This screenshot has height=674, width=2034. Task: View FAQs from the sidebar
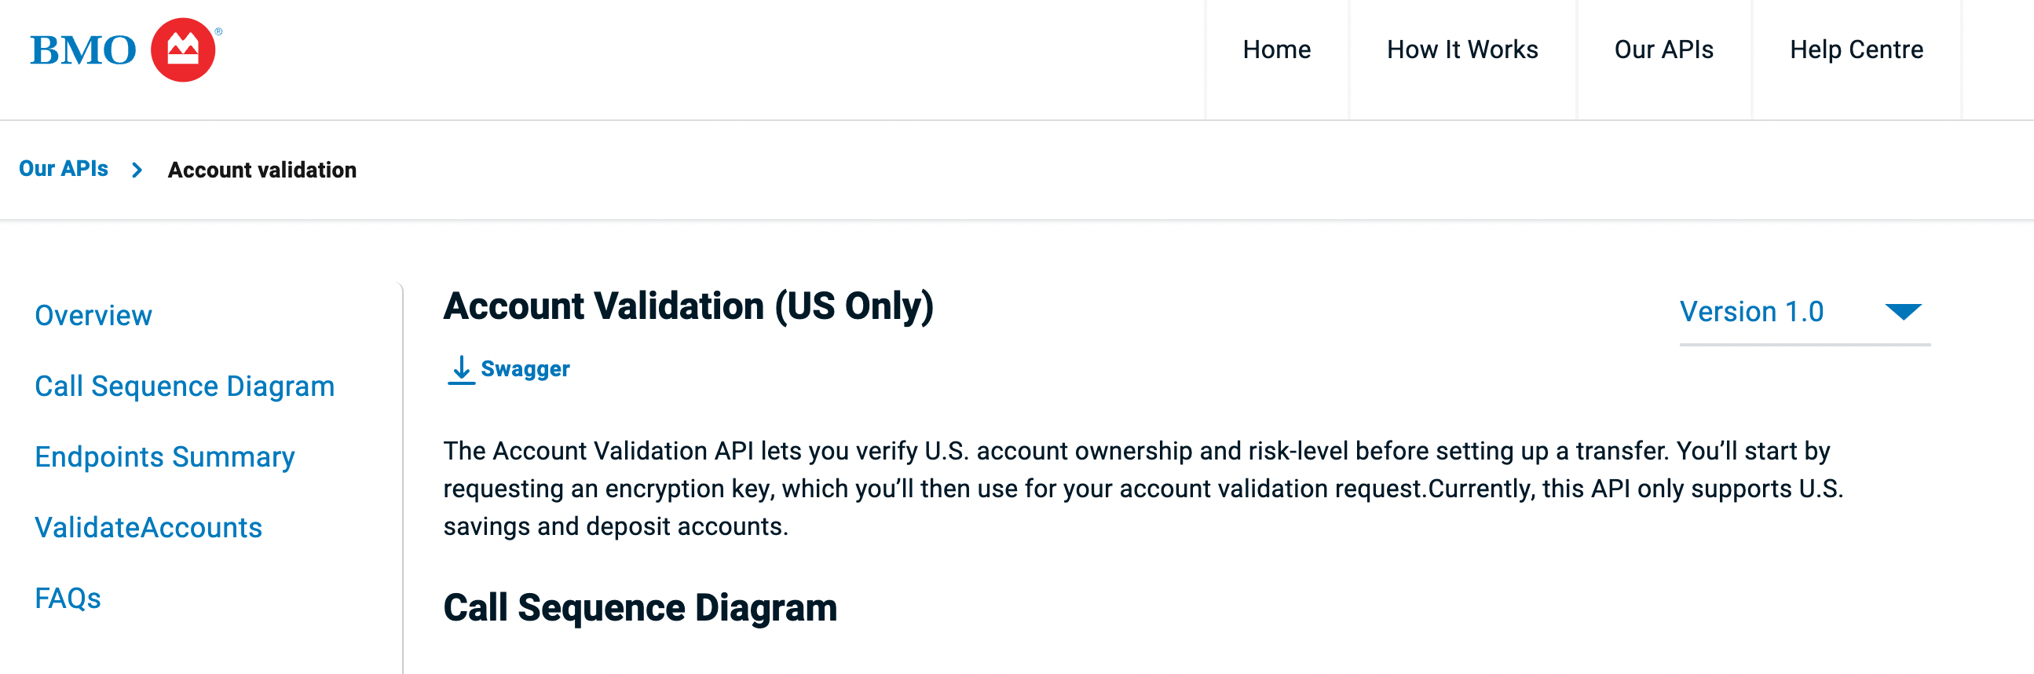pyautogui.click(x=68, y=597)
